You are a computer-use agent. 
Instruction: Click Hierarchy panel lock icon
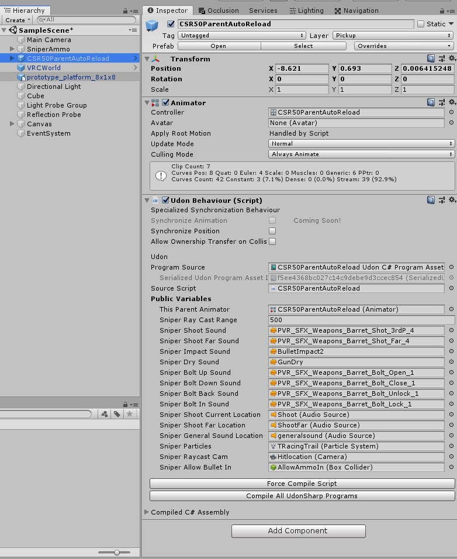[x=125, y=11]
